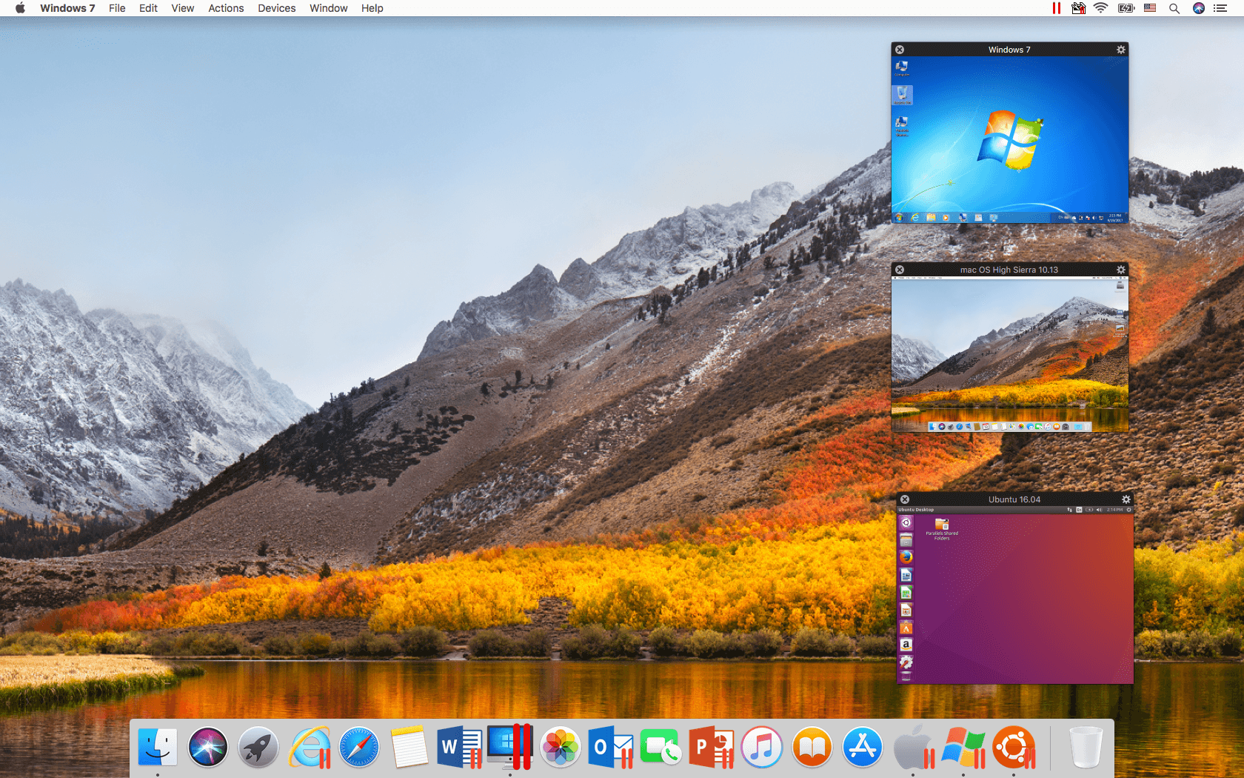Open the Window menu
Viewport: 1244px width, 778px height.
329,8
